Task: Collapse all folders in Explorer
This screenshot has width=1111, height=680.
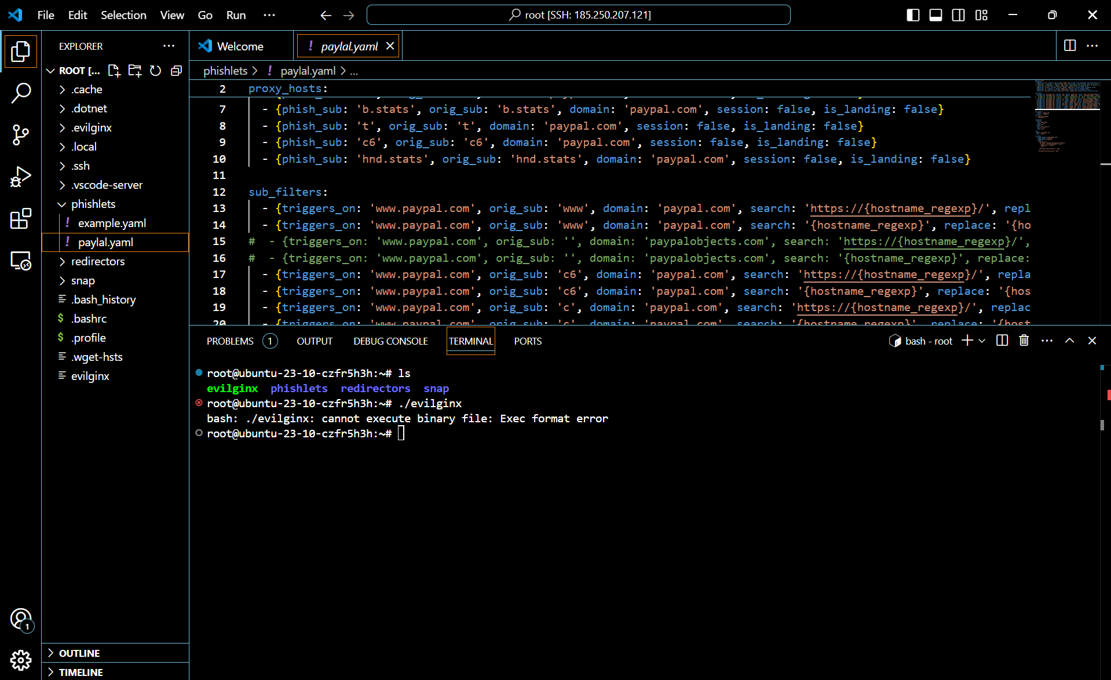Action: pyautogui.click(x=176, y=71)
